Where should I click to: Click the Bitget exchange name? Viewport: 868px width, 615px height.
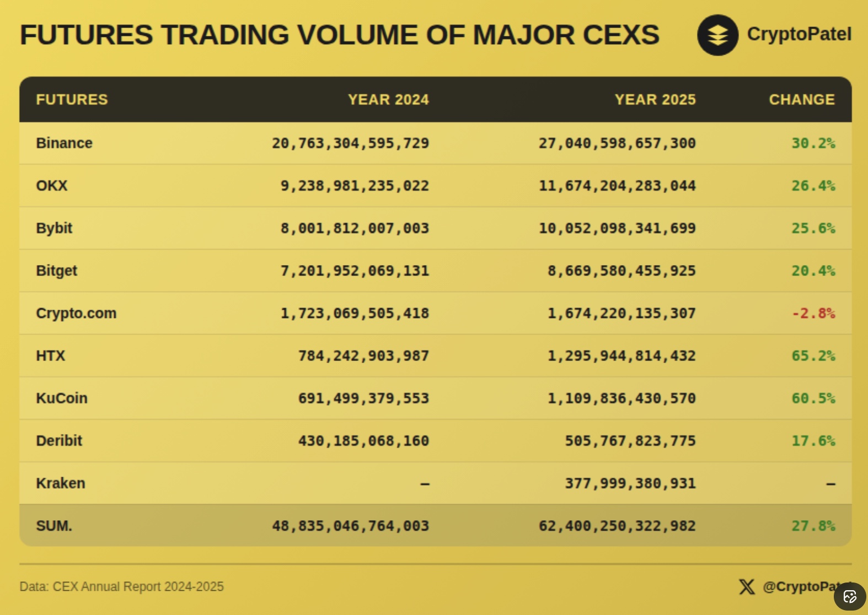[56, 271]
